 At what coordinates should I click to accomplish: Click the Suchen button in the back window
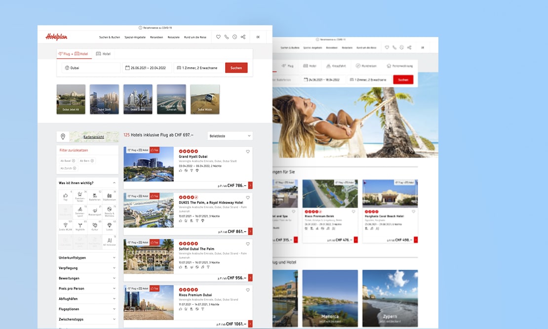403,80
